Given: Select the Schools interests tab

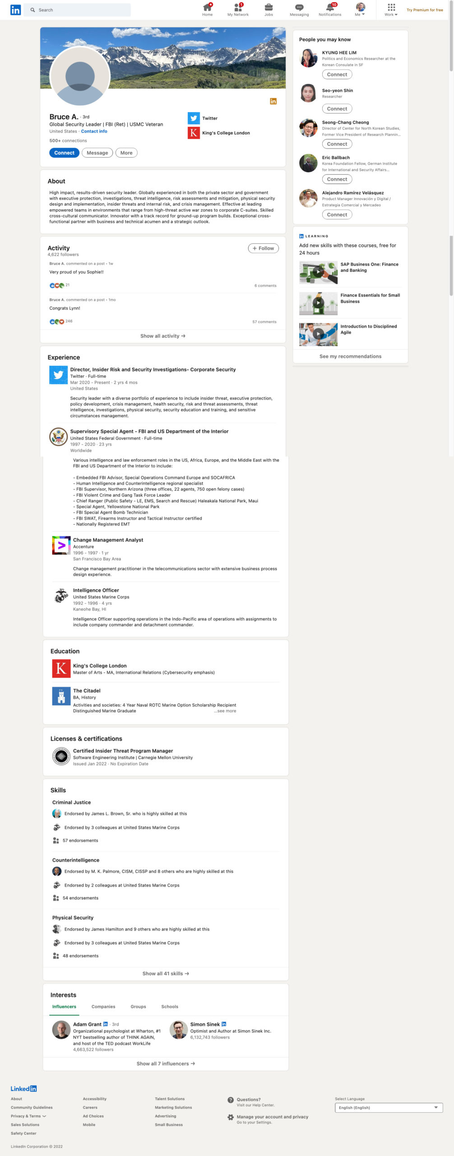Looking at the screenshot, I should (x=170, y=1007).
